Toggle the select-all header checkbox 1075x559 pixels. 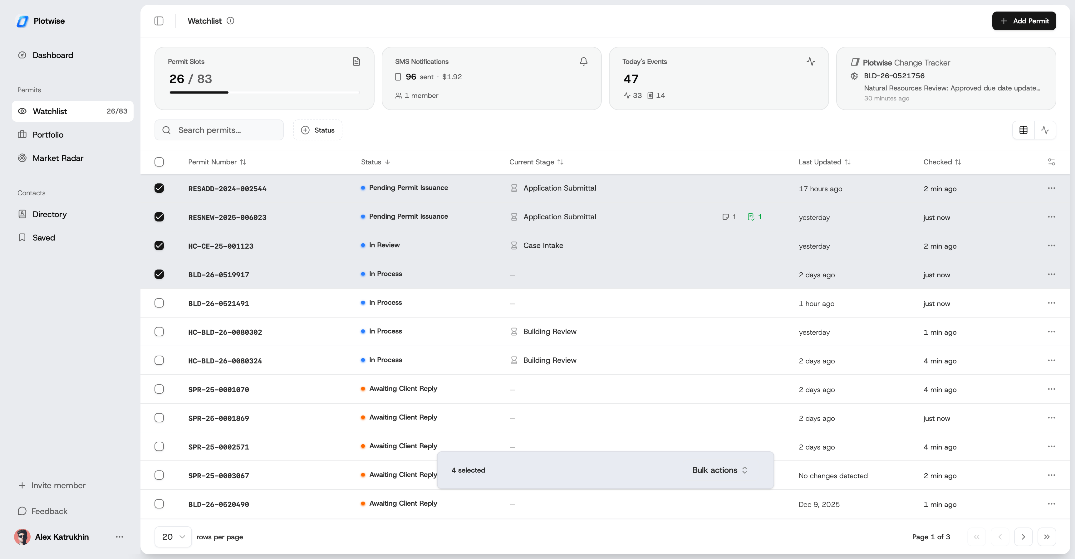159,162
